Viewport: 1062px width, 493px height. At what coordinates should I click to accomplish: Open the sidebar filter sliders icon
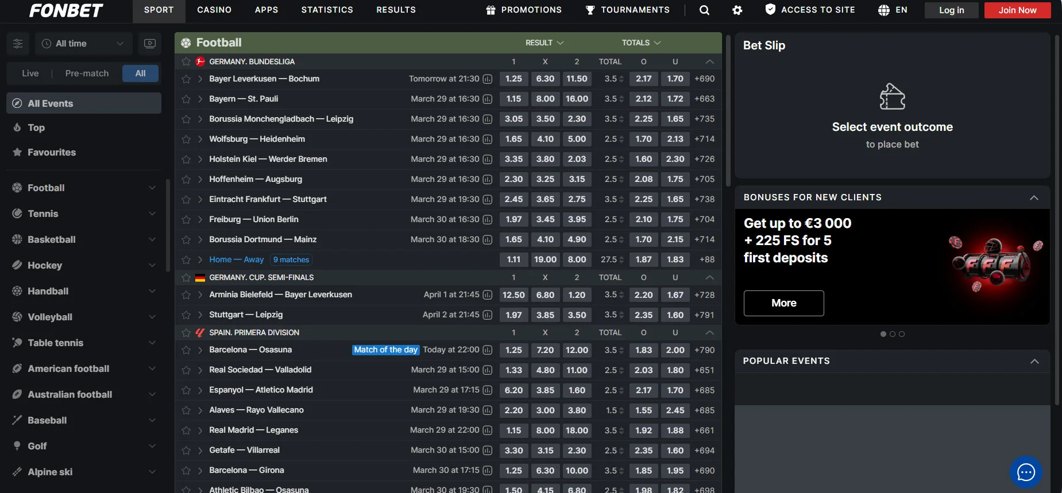point(18,44)
